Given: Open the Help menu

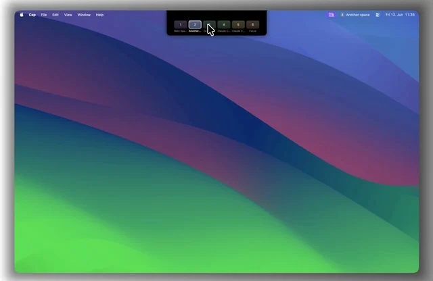Looking at the screenshot, I should (99, 15).
